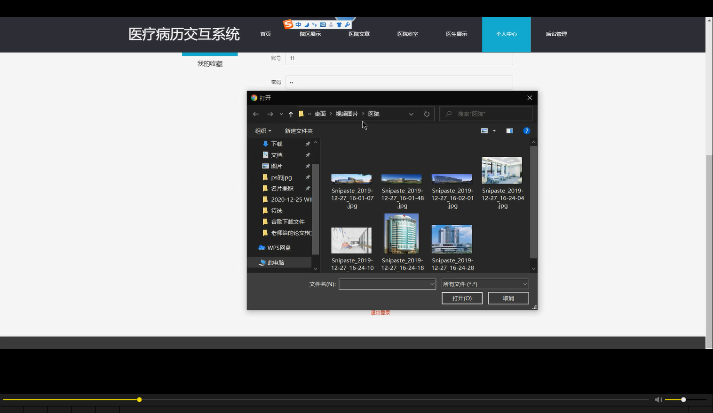Viewport: 713px width, 413px height.
Task: Click the help question mark in the dialog
Action: (526, 131)
